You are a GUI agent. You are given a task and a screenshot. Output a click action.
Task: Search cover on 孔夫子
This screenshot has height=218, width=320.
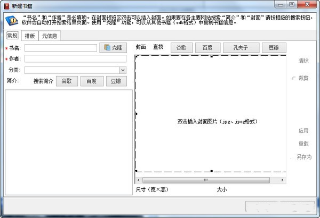click(x=241, y=48)
